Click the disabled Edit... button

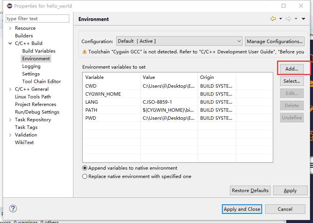pyautogui.click(x=292, y=93)
